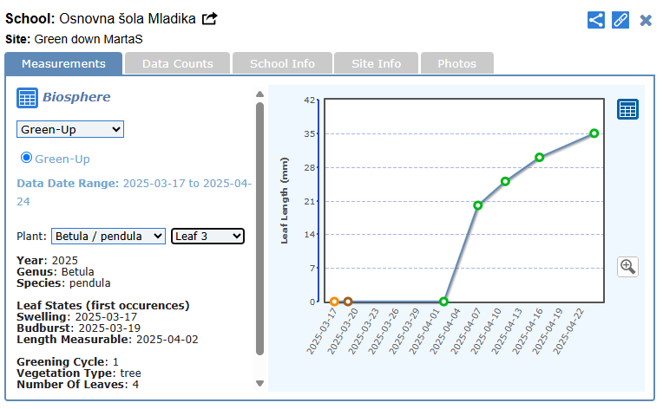This screenshot has width=663, height=409.
Task: Open the Biosphere data table icon
Action: pos(27,98)
